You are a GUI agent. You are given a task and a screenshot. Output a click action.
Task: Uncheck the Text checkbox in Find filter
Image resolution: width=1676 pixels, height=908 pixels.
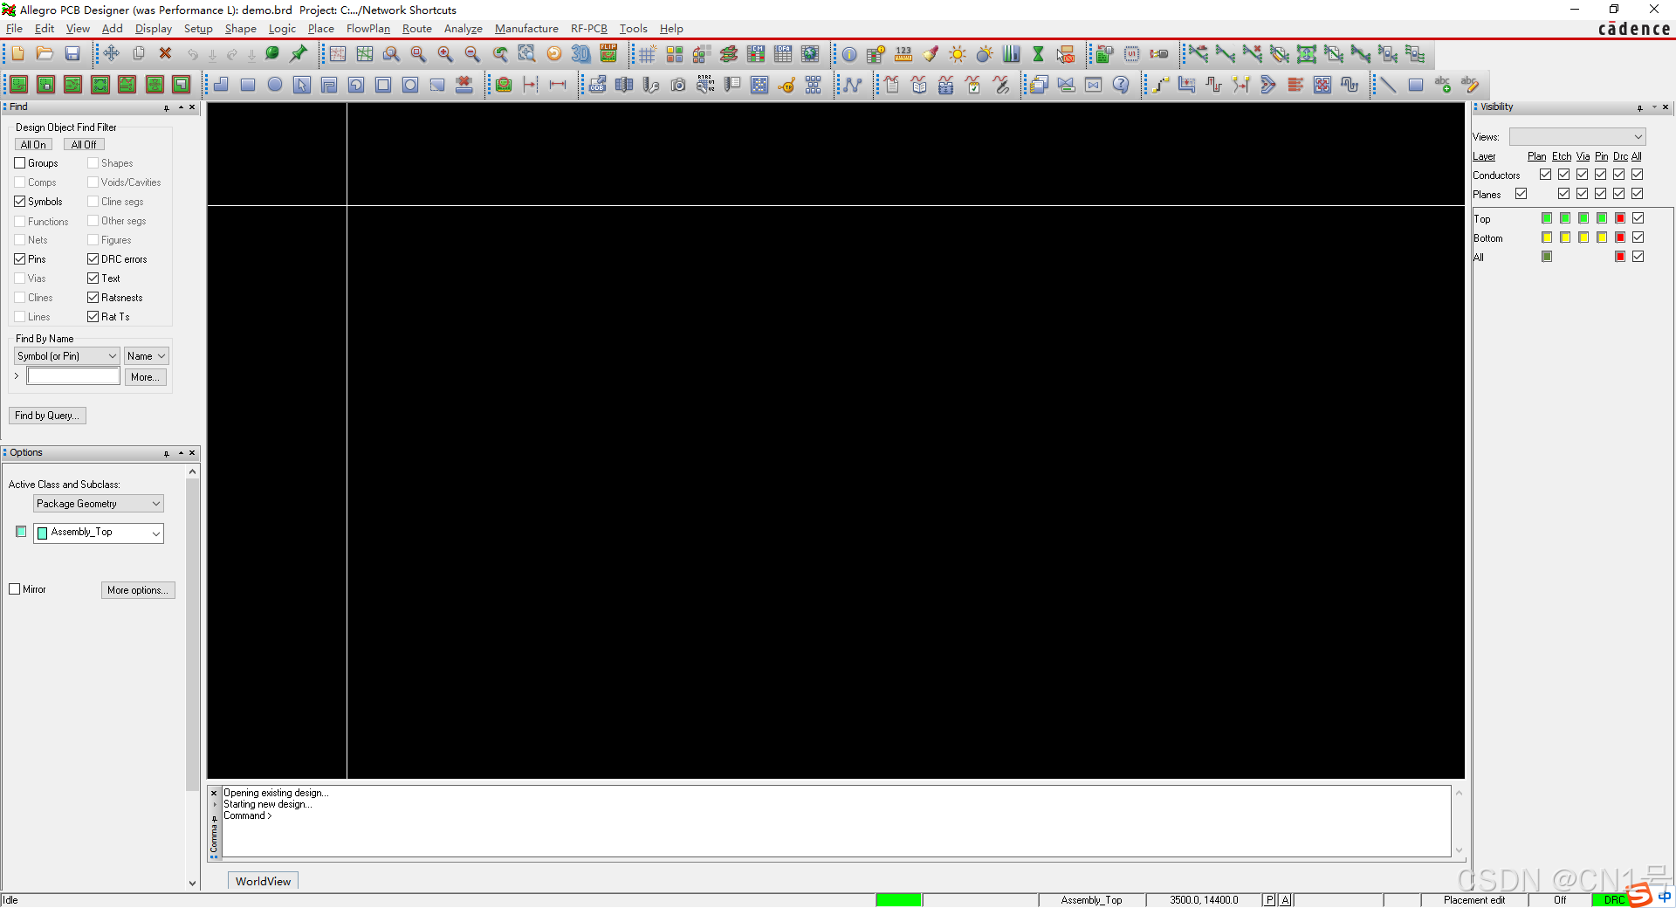pos(93,279)
